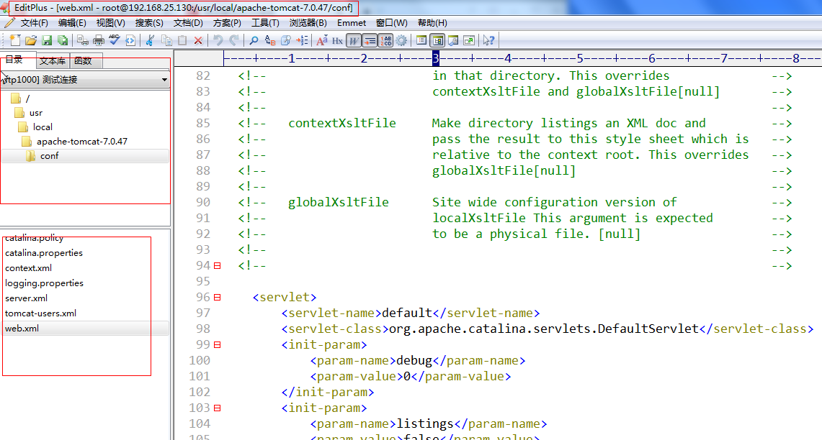Open the 测试连接 FTP server dropdown
This screenshot has width=822, height=440.
(85, 80)
